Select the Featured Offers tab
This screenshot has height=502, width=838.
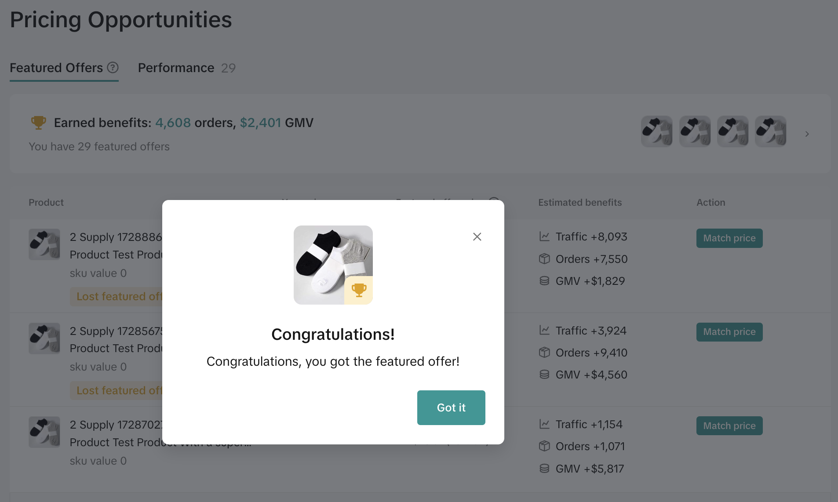[x=56, y=68]
